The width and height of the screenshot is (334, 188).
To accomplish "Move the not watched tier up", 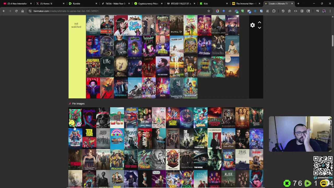I will 259,23.
